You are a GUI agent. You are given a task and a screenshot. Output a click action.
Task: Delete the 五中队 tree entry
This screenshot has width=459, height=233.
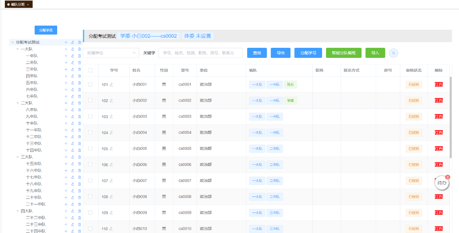(79, 83)
